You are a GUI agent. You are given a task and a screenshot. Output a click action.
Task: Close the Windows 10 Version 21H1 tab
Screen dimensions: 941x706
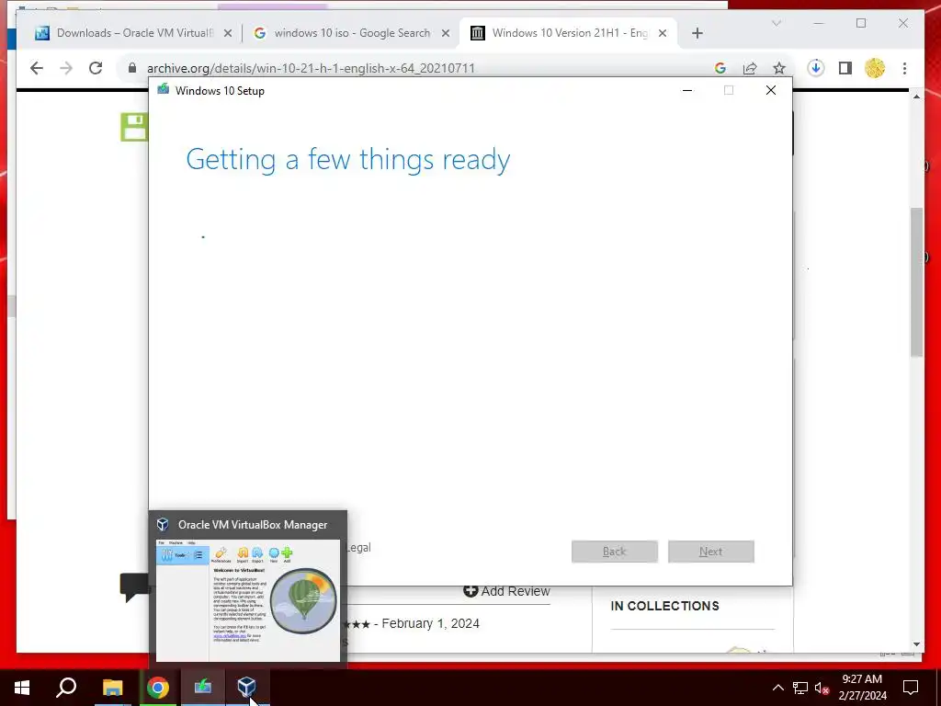click(x=663, y=34)
